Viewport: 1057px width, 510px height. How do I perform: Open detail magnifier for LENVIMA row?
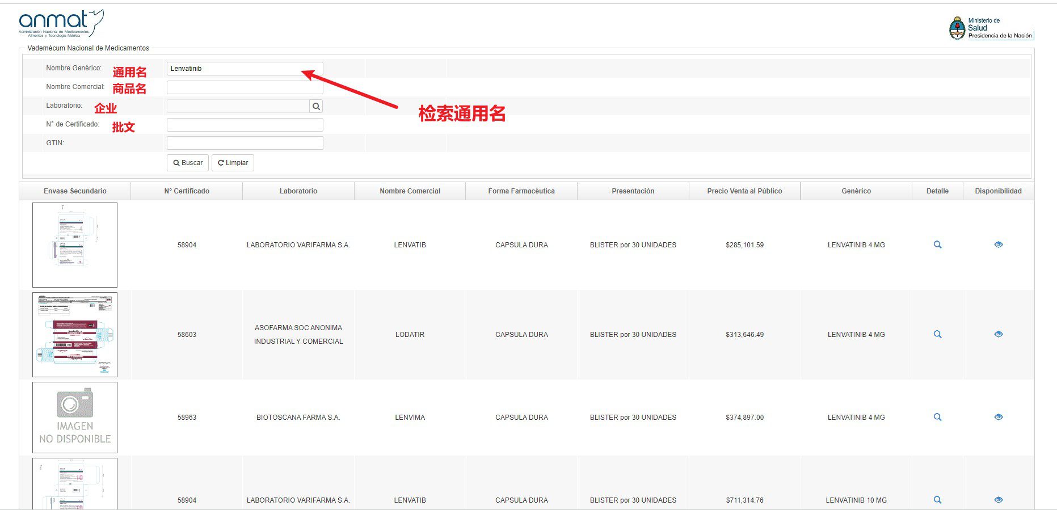[937, 418]
